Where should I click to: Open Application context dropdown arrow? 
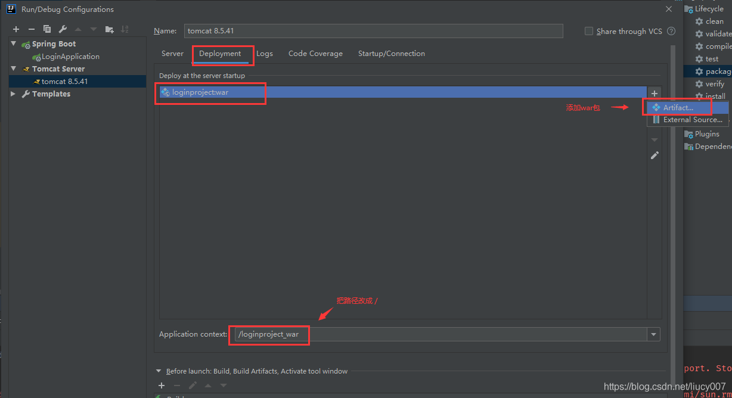[x=654, y=335]
